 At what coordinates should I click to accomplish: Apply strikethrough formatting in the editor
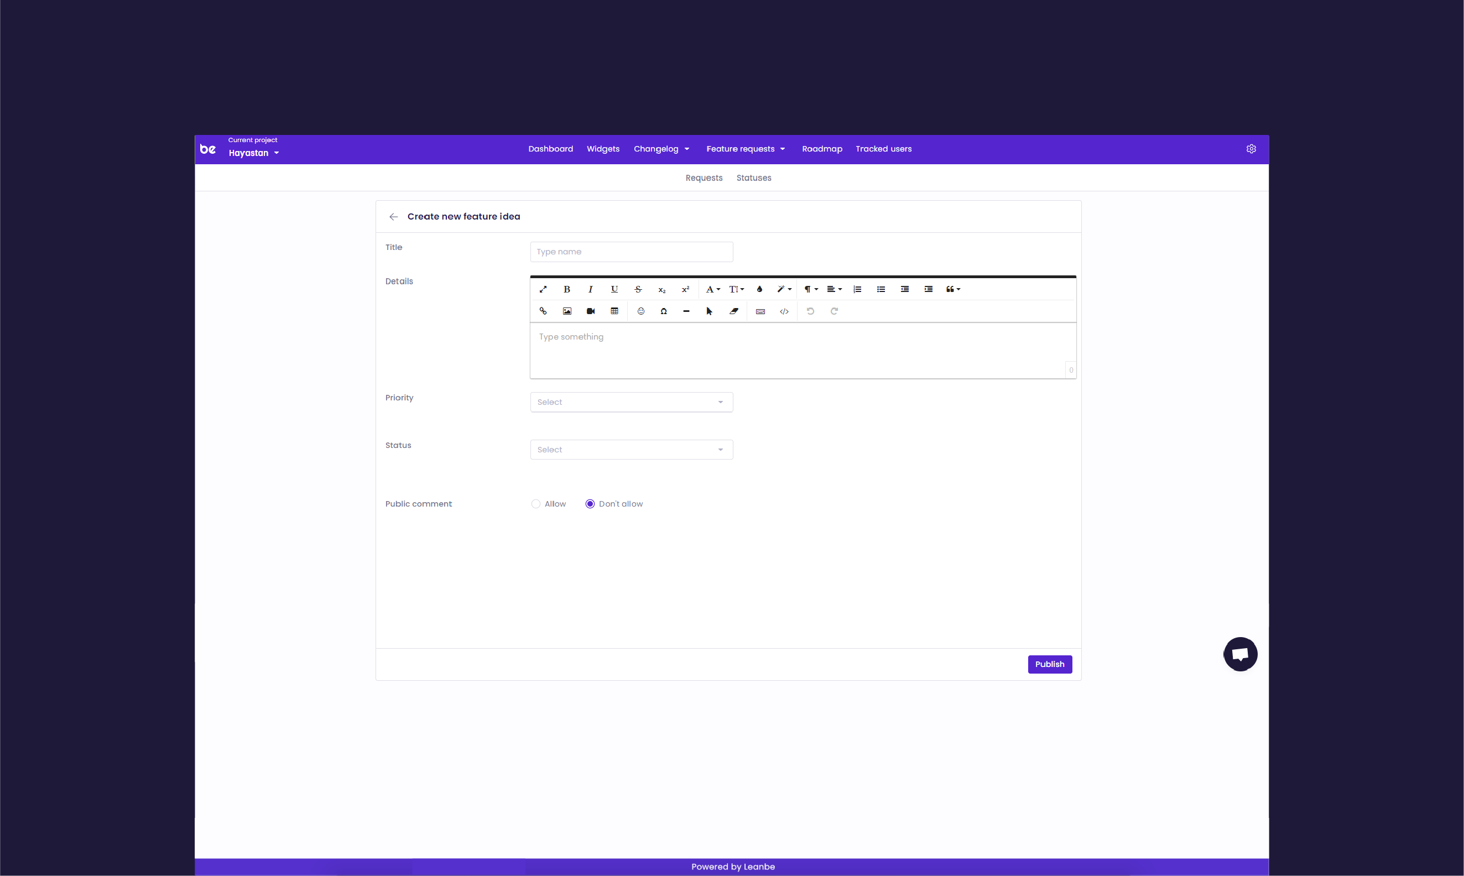(x=638, y=289)
